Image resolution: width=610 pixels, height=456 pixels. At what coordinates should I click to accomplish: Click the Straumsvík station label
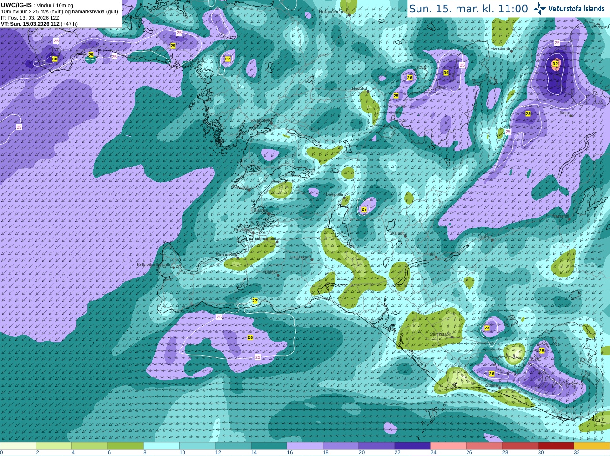(226, 255)
